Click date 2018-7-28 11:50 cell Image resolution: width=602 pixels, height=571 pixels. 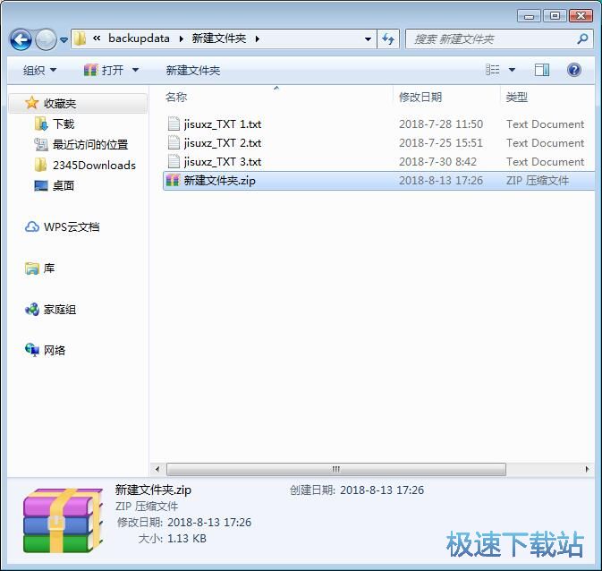point(441,124)
